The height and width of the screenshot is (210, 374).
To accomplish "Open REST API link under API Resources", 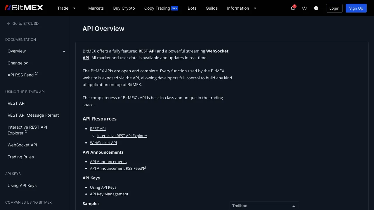I will point(98,129).
